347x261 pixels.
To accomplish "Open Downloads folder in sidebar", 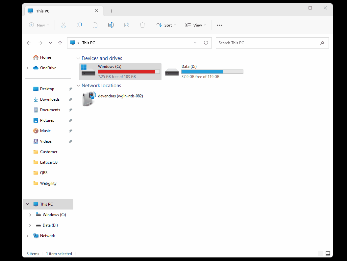I will 50,99.
